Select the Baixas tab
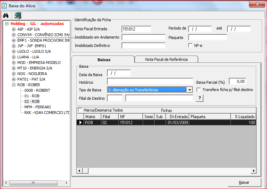Image resolution: width=267 pixels, height=189 pixels. [x=104, y=60]
